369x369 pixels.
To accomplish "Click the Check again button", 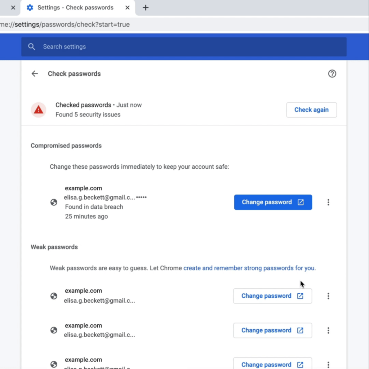I will 311,110.
